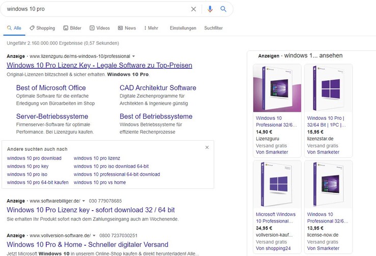The width and height of the screenshot is (376, 256).
Task: Open 'Windows 10 Pro | 32/64 Bit | 1PC' product title
Action: tap(326, 121)
